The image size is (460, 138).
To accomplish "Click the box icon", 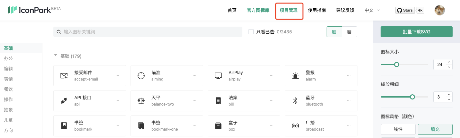I will point(218,126).
